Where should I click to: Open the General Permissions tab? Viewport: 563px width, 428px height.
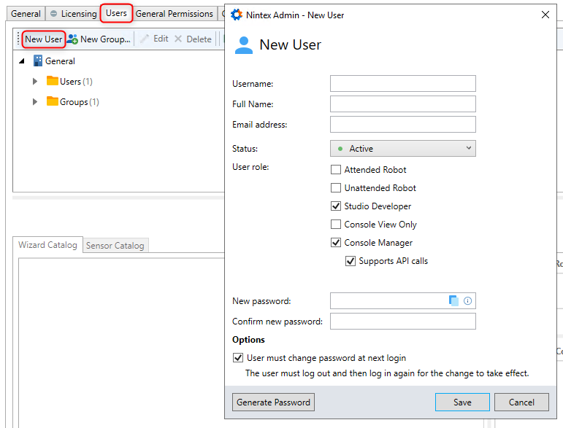pos(174,14)
